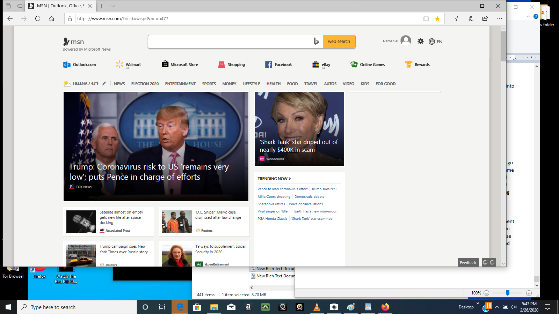559x314 pixels.
Task: Open the LIFESTYLE category
Action: click(252, 84)
